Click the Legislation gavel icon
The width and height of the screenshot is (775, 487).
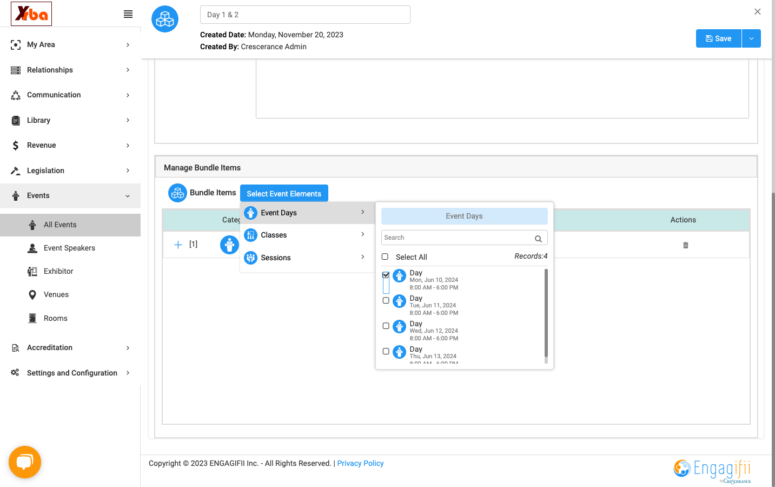tap(16, 170)
